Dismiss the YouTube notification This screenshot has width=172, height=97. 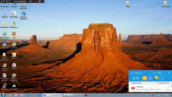[169, 87]
